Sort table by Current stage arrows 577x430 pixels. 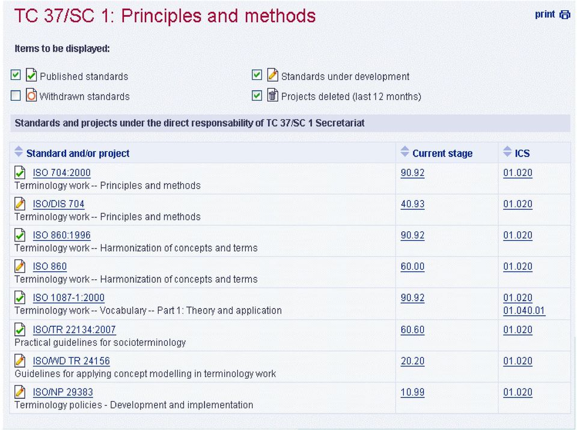(405, 152)
